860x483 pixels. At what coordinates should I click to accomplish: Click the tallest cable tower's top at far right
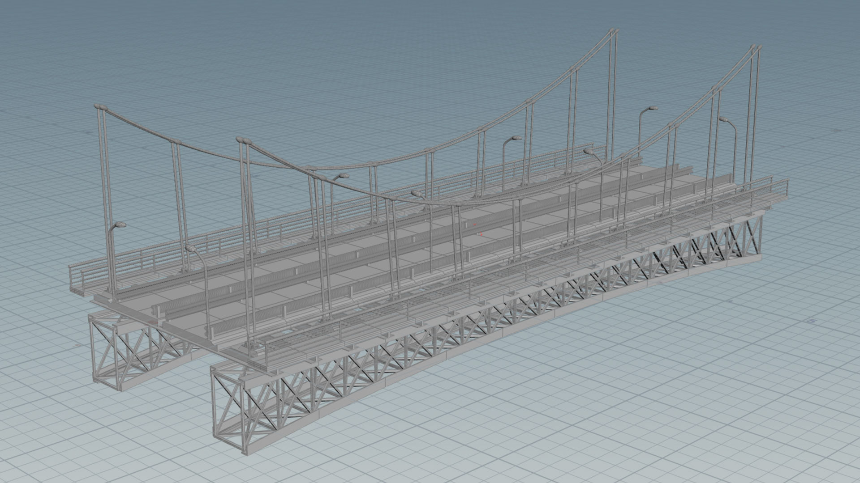click(757, 47)
